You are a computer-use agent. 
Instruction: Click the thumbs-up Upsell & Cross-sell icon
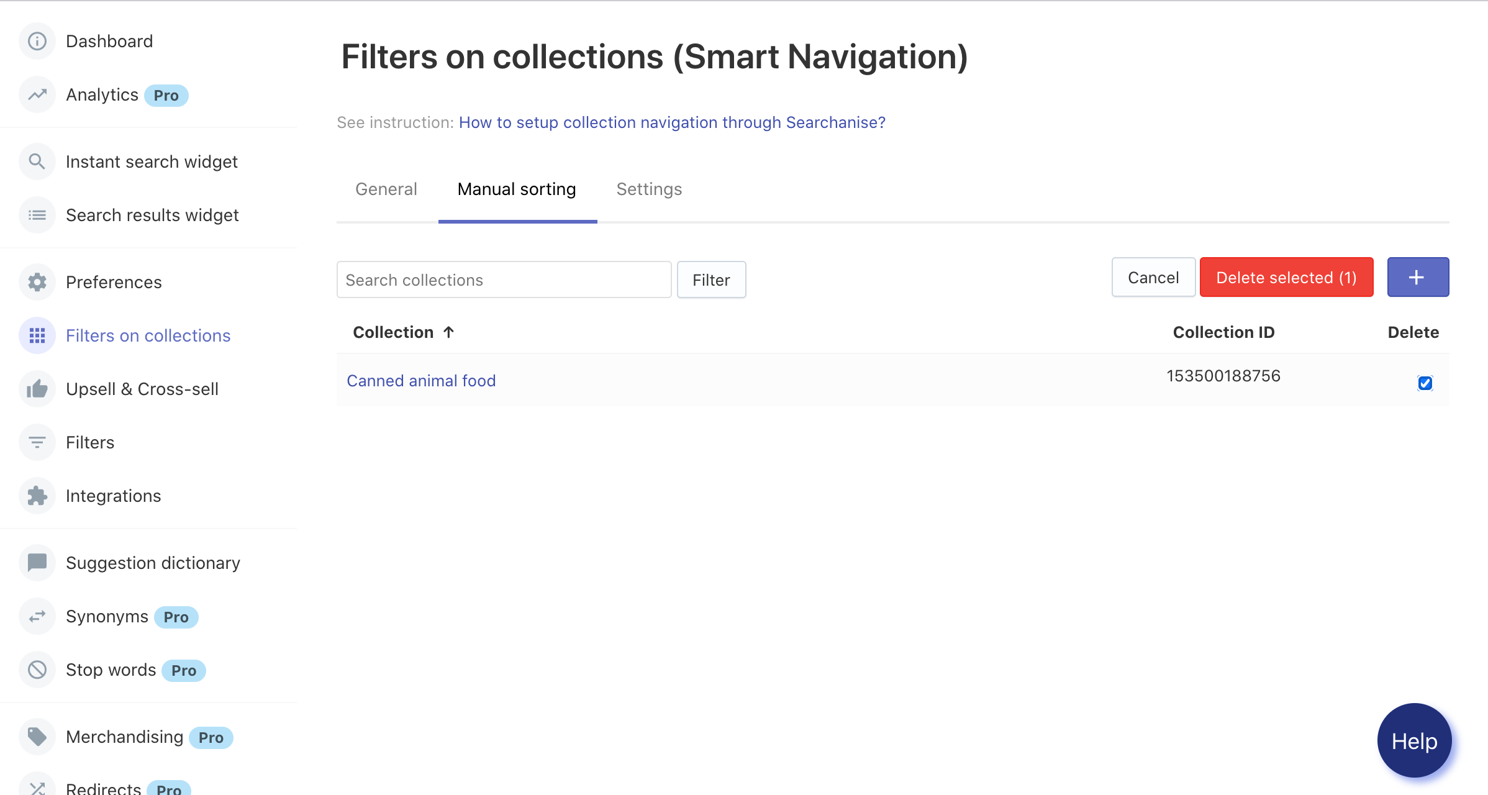click(37, 389)
